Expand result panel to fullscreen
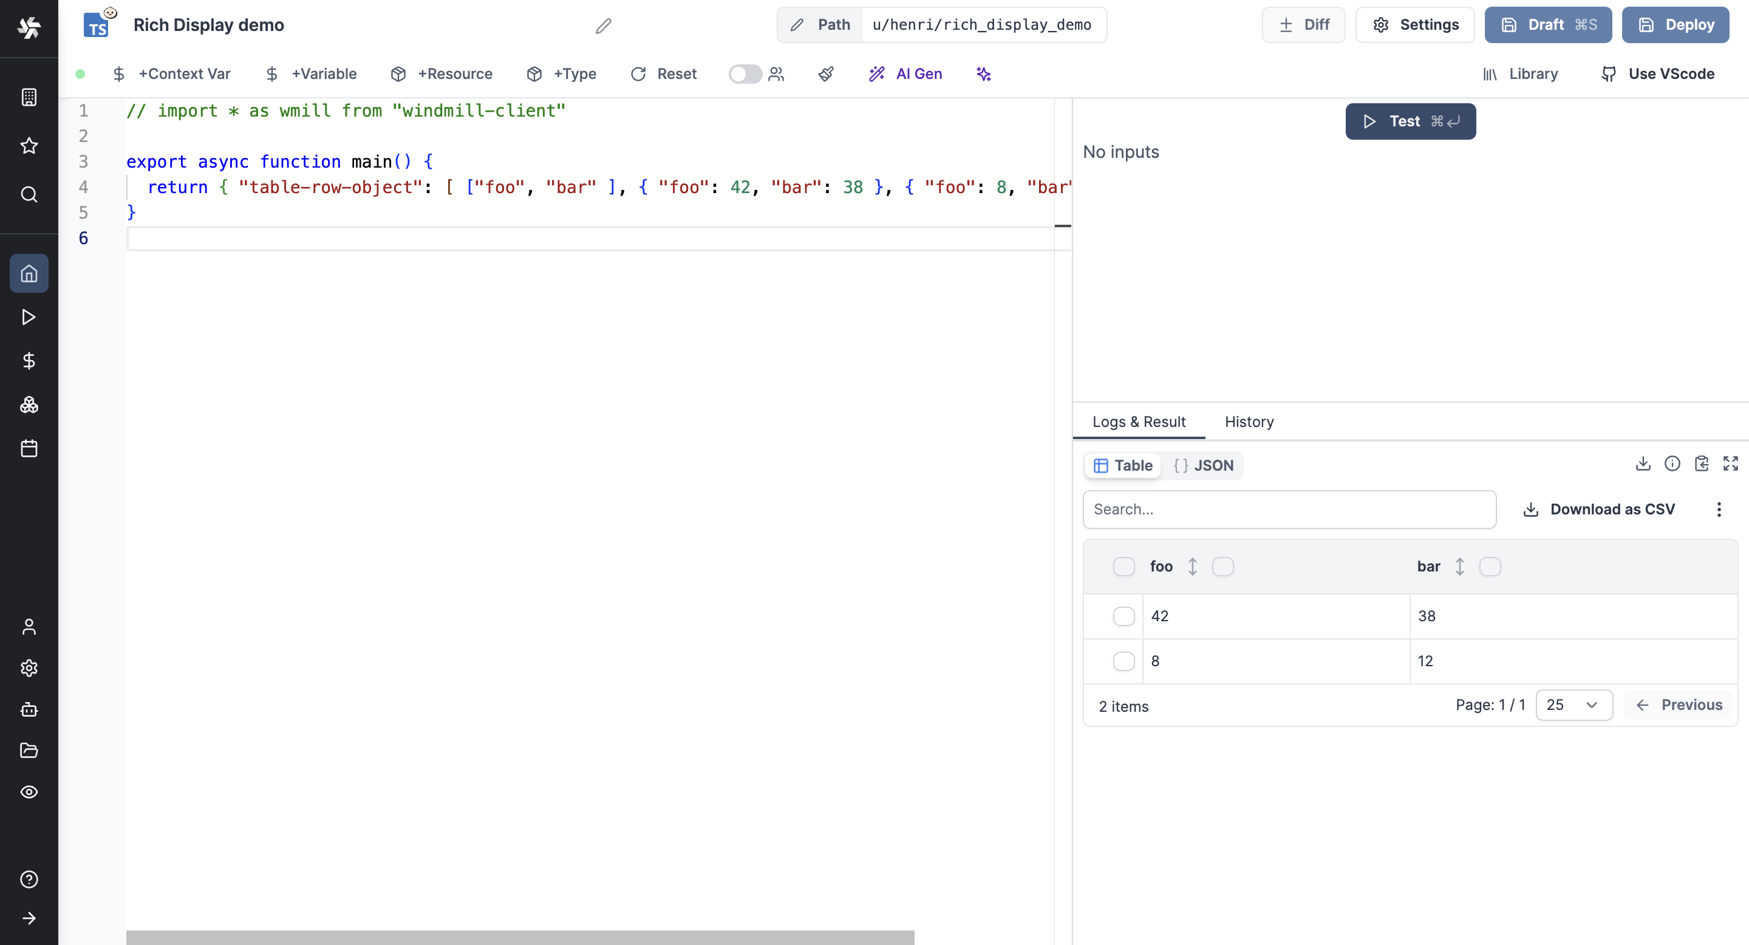 point(1730,463)
